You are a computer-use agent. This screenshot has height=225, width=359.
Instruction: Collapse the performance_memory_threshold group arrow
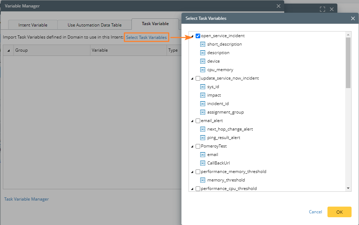(x=192, y=172)
